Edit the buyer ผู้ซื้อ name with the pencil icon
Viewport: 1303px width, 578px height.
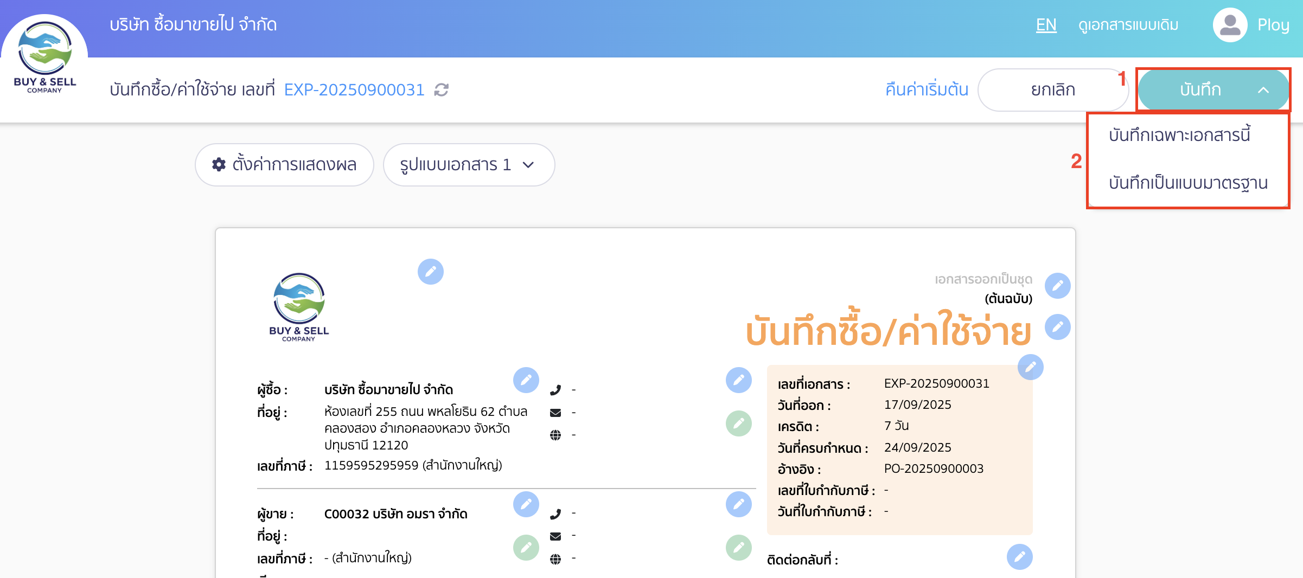(526, 380)
